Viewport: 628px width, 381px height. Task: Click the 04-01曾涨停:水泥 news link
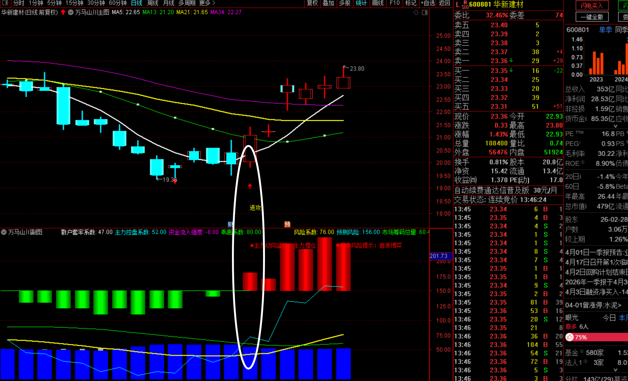(x=593, y=305)
